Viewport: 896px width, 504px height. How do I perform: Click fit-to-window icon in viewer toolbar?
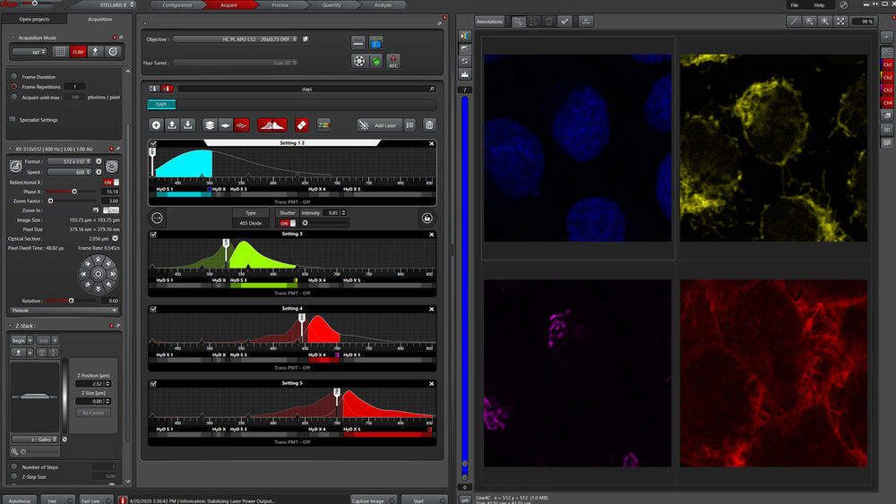[840, 21]
